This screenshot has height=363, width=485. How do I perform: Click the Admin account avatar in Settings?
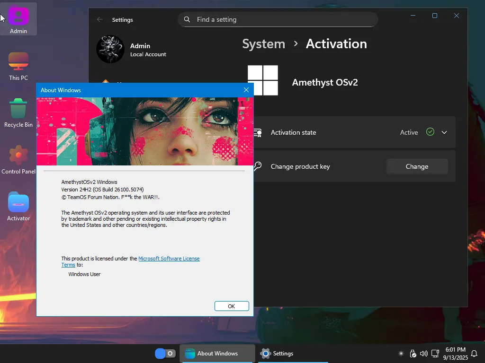coord(110,49)
